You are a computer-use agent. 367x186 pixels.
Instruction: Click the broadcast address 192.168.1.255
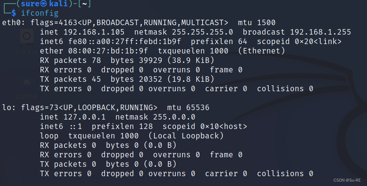click(321, 32)
